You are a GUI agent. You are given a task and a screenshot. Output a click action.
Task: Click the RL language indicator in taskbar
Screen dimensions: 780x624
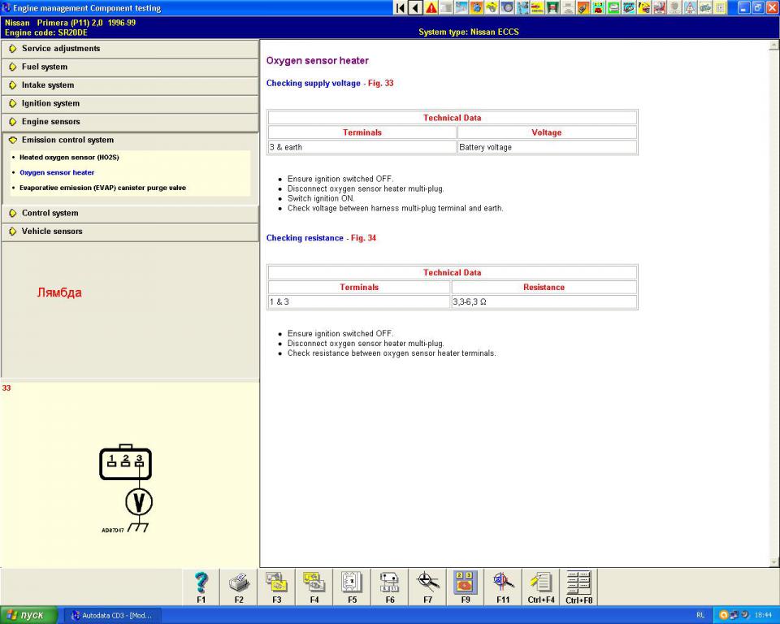(700, 615)
